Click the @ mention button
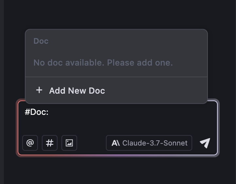 [x=30, y=143]
